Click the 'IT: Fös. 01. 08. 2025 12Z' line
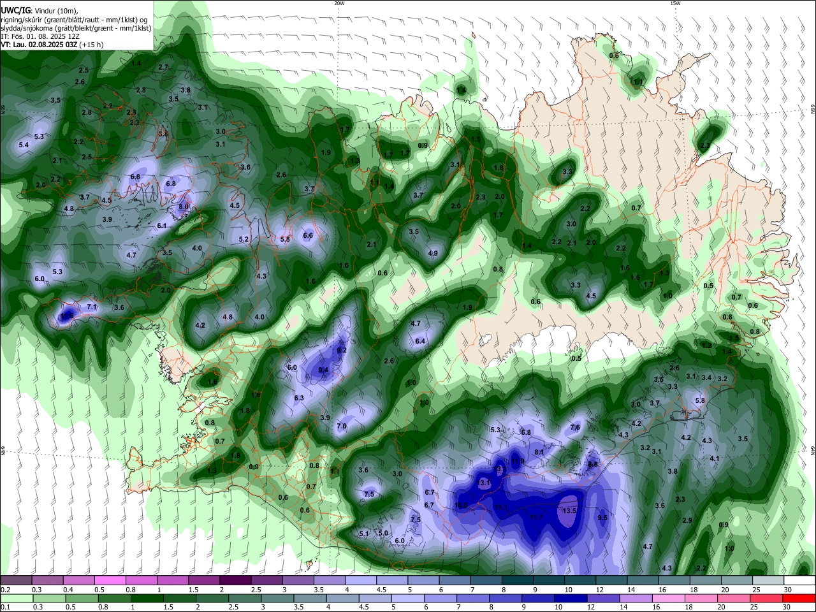 [40, 36]
